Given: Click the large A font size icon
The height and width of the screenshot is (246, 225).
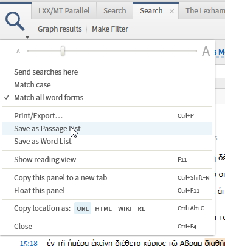Looking at the screenshot, I should coord(206,51).
